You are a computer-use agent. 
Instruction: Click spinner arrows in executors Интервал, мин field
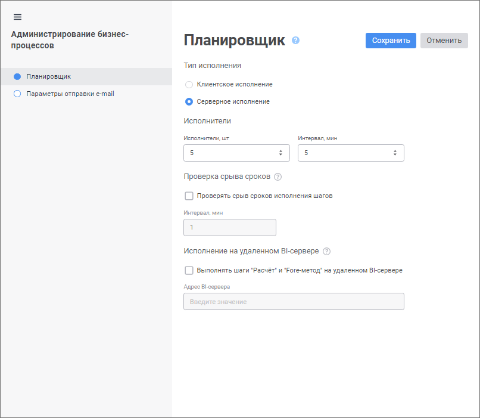[x=395, y=153]
